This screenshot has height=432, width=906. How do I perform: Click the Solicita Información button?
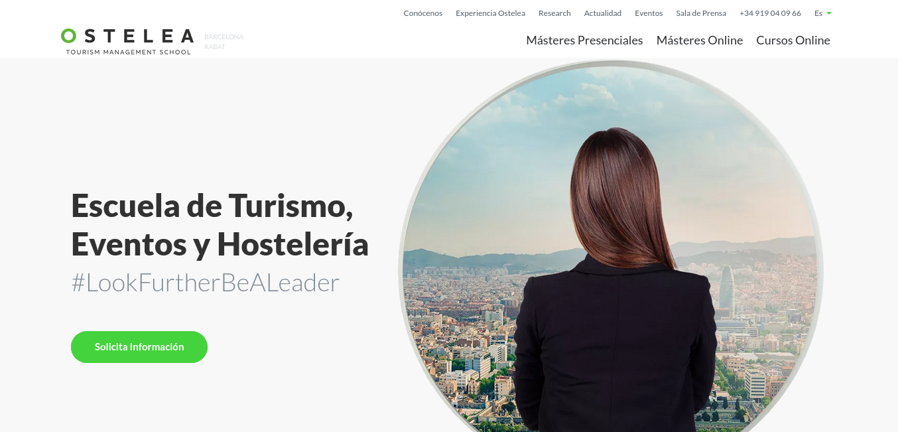pos(139,347)
